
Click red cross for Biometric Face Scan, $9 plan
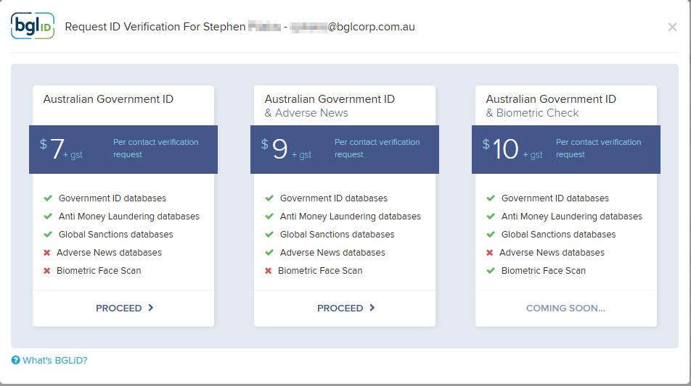coord(268,270)
